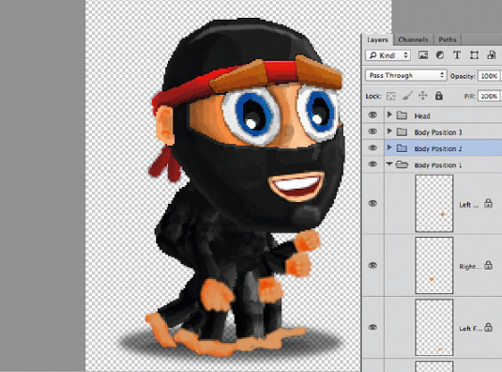The width and height of the screenshot is (502, 372).
Task: Hide the Head layer group
Action: (x=373, y=115)
